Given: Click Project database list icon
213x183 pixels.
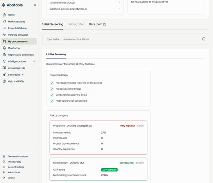Looking at the screenshot, I should tap(4, 28).
